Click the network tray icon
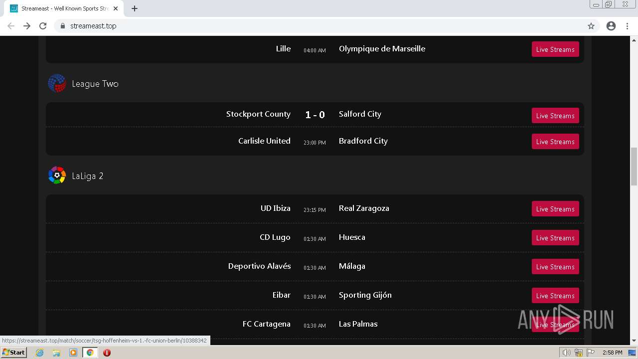Viewport: 638px width, 359px height. [579, 353]
